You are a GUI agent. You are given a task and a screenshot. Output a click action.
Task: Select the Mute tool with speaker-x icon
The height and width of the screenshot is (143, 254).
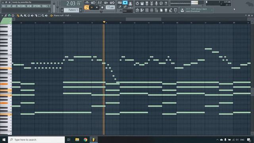click(x=32, y=15)
